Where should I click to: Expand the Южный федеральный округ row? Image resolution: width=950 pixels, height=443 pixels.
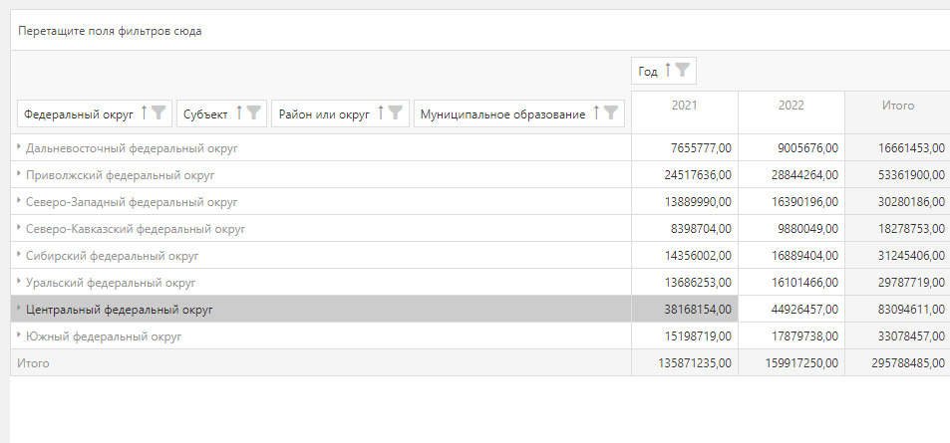[x=19, y=335]
